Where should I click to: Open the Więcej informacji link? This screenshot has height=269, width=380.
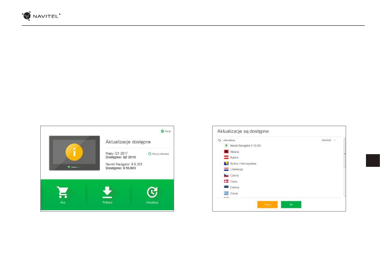159,154
